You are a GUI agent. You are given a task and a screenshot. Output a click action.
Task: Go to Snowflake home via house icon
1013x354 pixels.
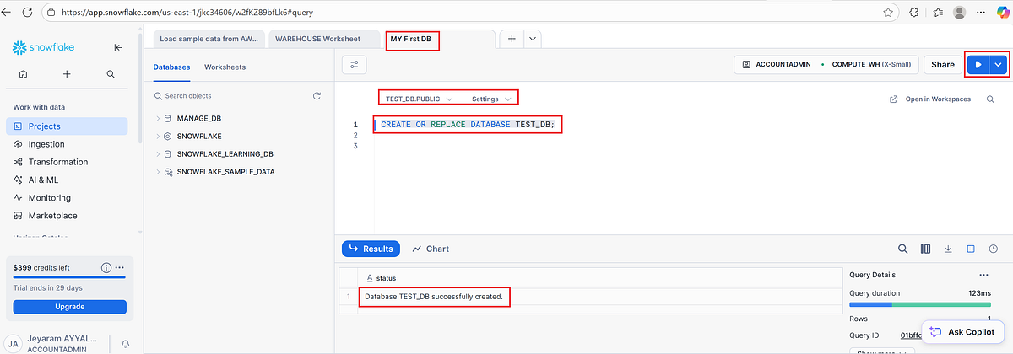[x=23, y=74]
